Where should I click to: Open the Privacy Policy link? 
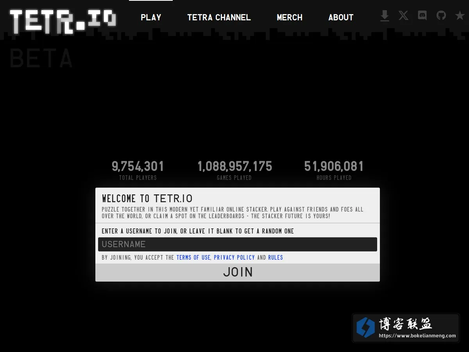[x=234, y=257]
